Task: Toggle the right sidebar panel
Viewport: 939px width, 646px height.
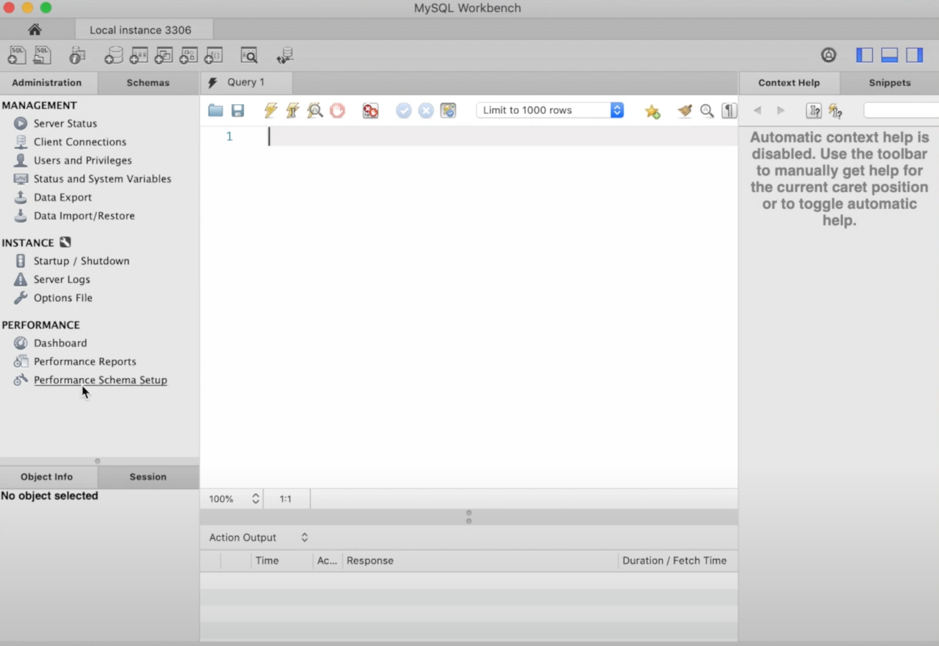Action: coord(914,55)
